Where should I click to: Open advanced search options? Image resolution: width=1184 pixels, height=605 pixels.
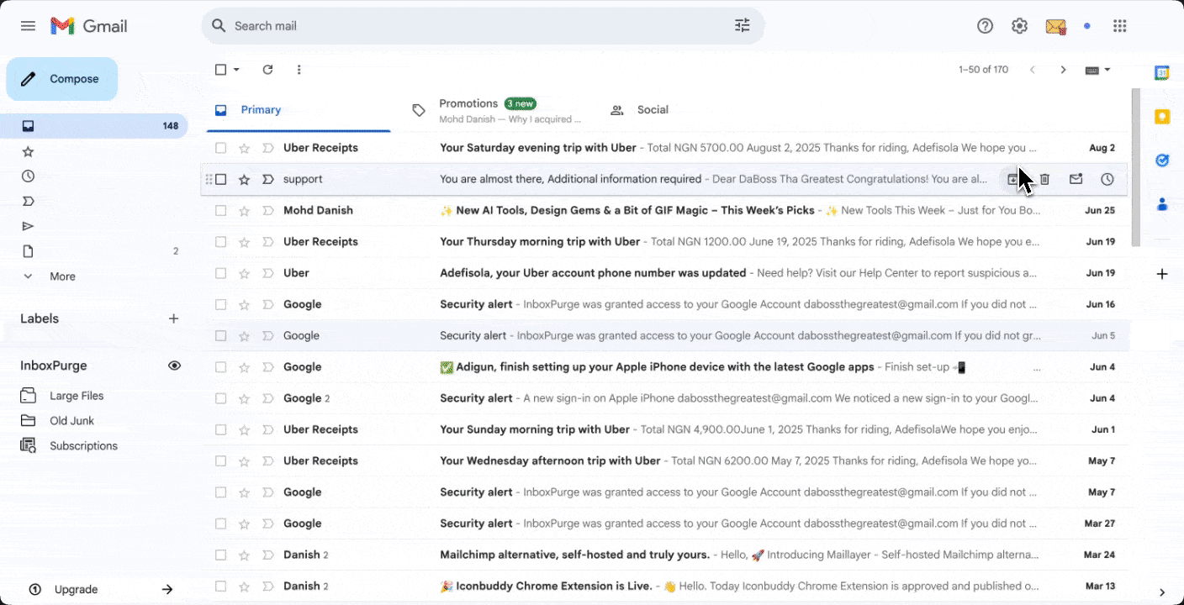pyautogui.click(x=742, y=26)
